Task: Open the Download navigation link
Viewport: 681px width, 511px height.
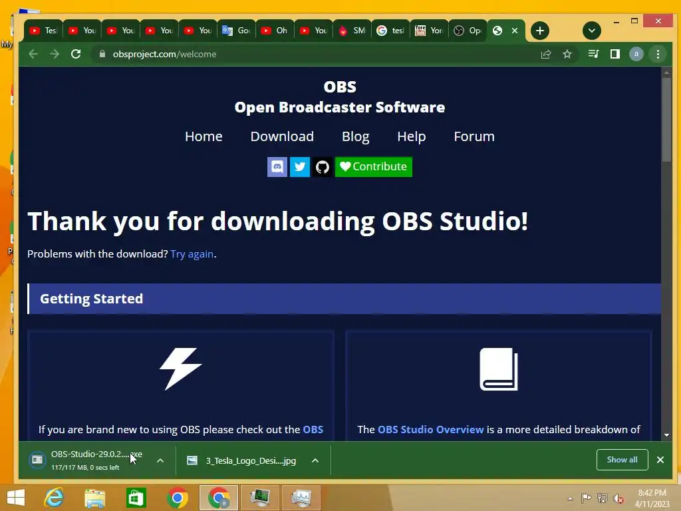Action: (282, 136)
